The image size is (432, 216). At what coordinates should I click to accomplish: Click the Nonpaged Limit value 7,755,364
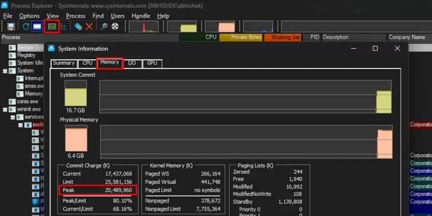pos(208,209)
